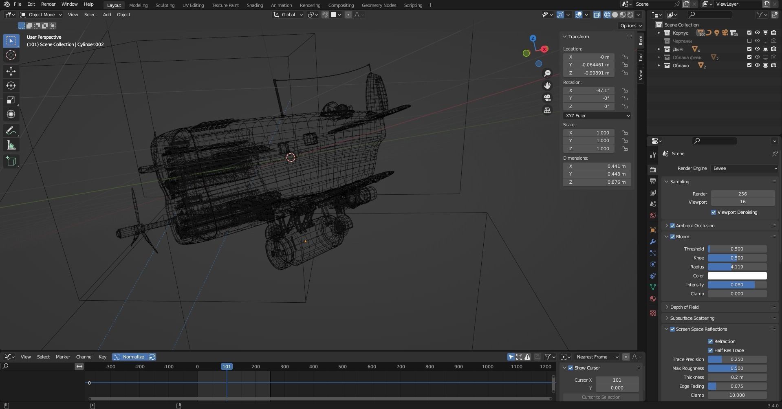Open the Add menu in viewport header
782x409 pixels.
pyautogui.click(x=107, y=15)
